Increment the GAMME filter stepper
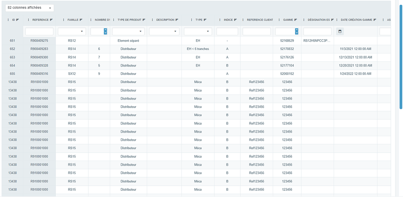Screen dimensions: 403x197 tap(297, 30)
